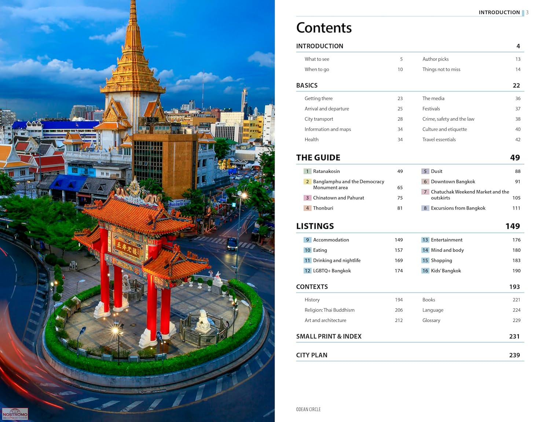Image resolution: width=550 pixels, height=422 pixels.
Task: Click the 'Things not to miss' entry
Action: (x=441, y=69)
